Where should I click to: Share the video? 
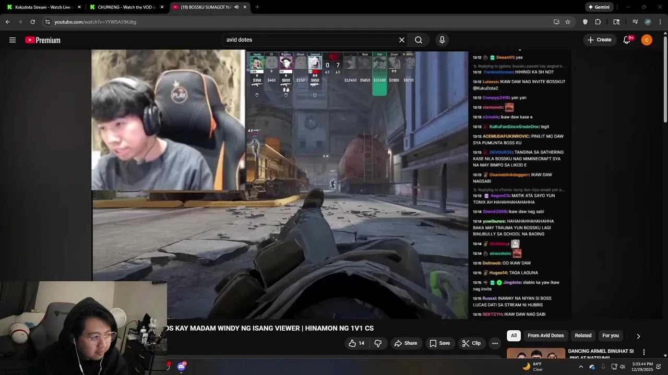(405, 343)
